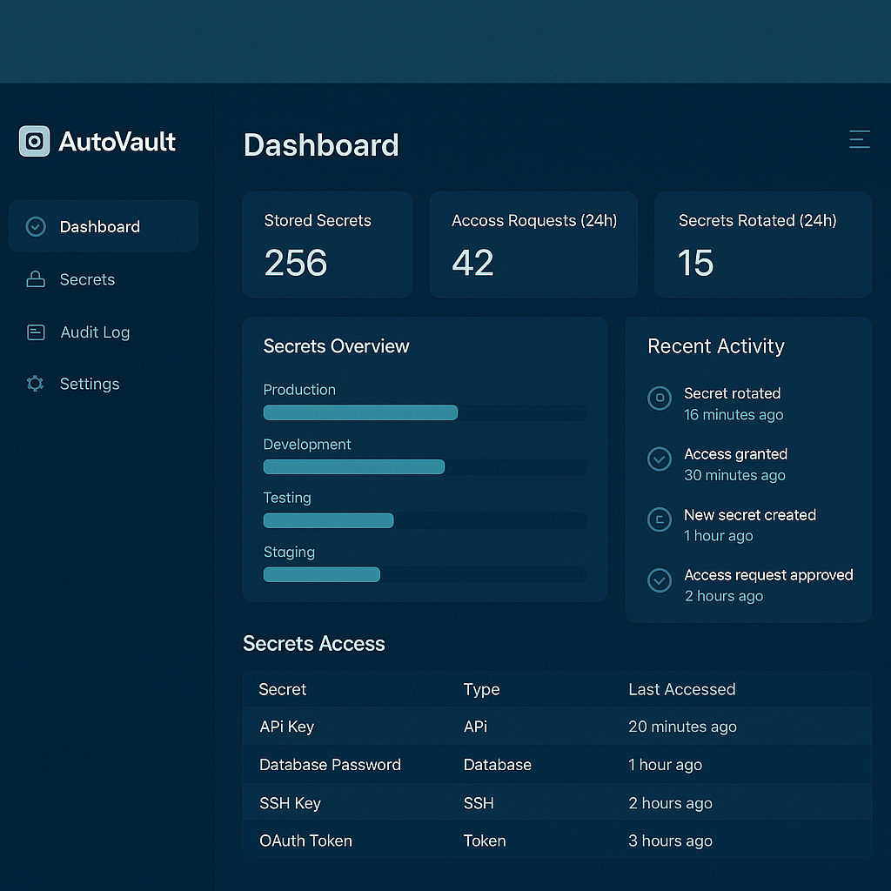This screenshot has height=891, width=891.
Task: Select the Secrets Rotated (24h) card
Action: click(762, 245)
